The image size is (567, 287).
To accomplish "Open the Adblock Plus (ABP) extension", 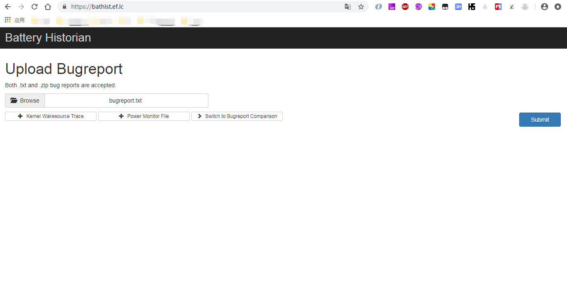I will 405,7.
